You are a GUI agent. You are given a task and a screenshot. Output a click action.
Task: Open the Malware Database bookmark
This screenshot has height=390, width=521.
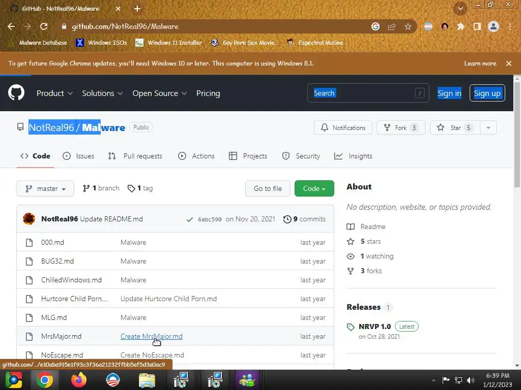pyautogui.click(x=39, y=43)
